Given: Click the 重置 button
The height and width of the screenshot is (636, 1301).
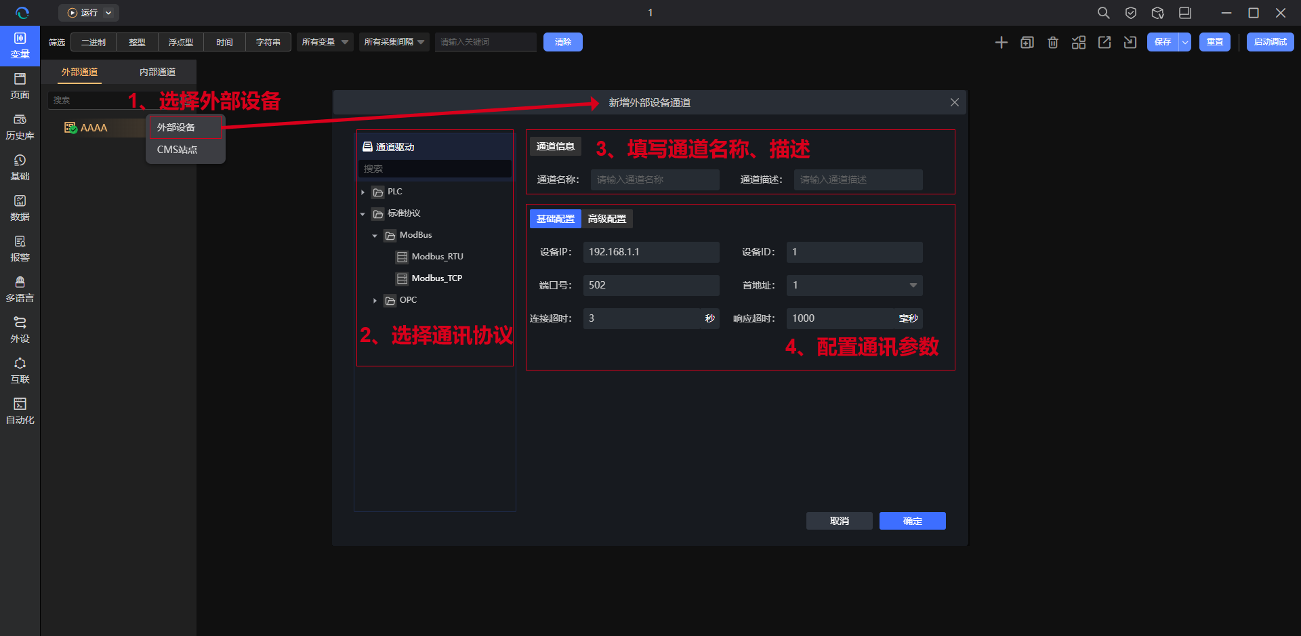Looking at the screenshot, I should click(1215, 42).
